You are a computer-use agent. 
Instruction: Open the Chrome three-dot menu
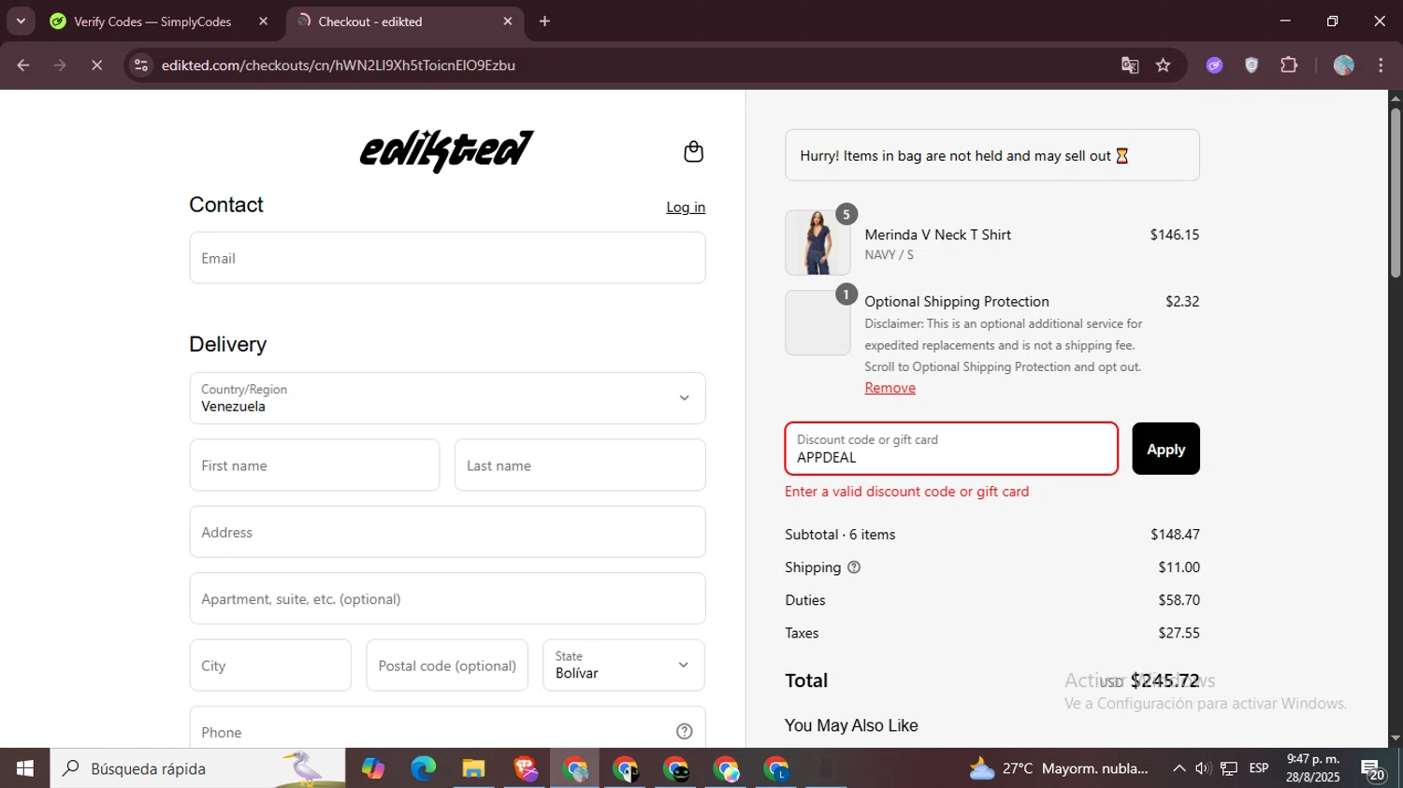point(1381,65)
